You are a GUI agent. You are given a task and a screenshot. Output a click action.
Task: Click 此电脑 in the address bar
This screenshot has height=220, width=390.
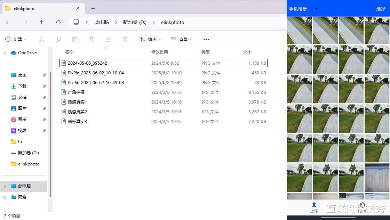102,22
